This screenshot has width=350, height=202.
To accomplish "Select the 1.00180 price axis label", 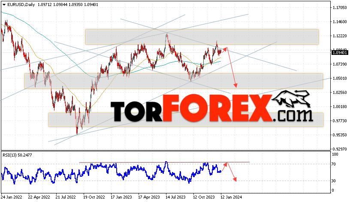I will point(340,107).
